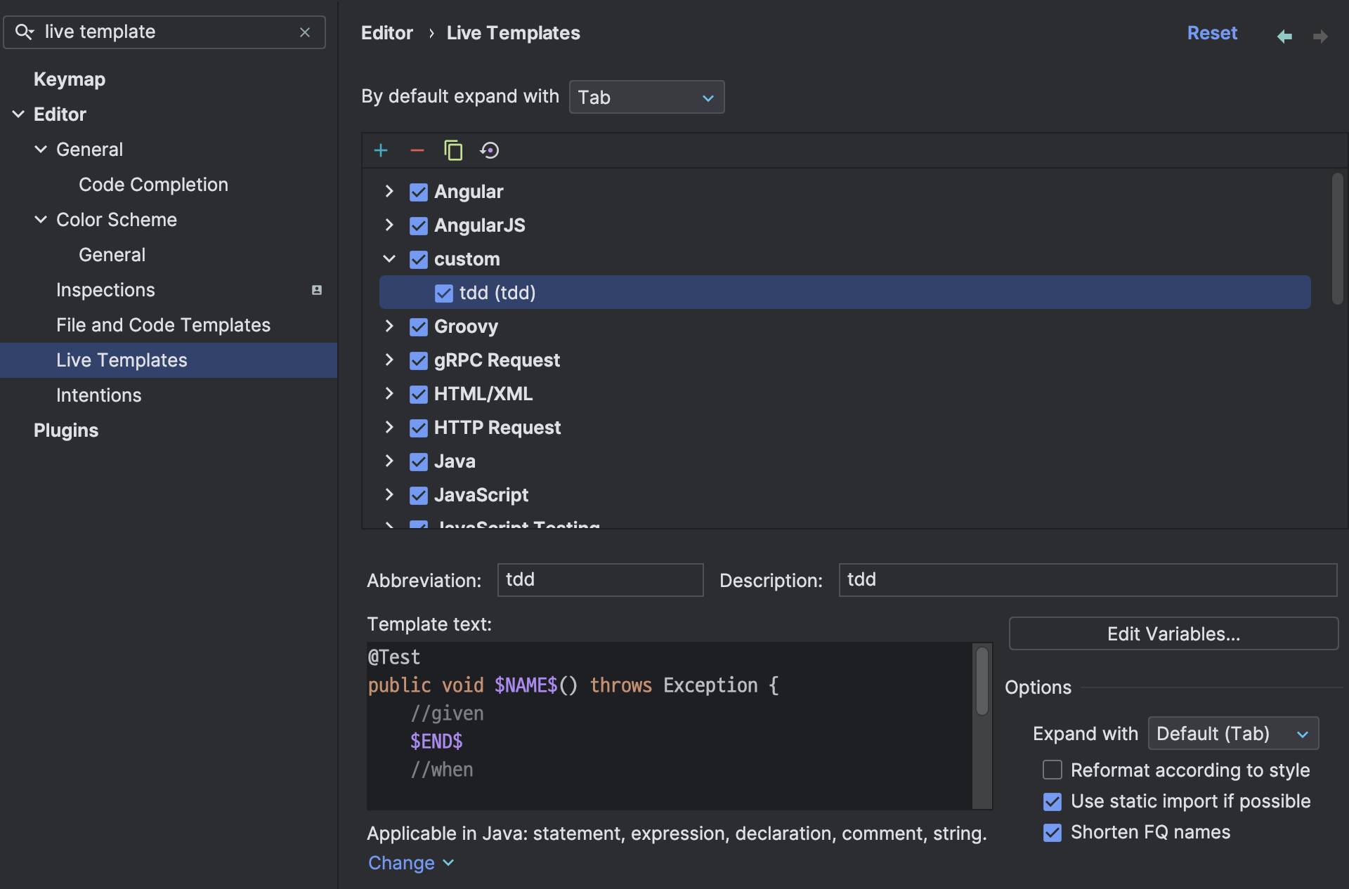Viewport: 1349px width, 889px height.
Task: Expand the Groovy template group
Action: pos(389,327)
